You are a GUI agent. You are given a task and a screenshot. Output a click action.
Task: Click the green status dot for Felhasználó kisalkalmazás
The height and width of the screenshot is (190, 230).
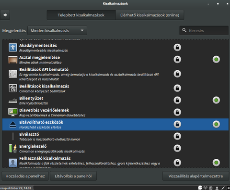coord(216,163)
